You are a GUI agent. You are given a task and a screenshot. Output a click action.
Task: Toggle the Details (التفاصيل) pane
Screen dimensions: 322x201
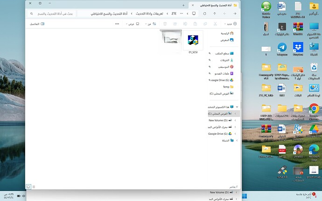(37, 24)
